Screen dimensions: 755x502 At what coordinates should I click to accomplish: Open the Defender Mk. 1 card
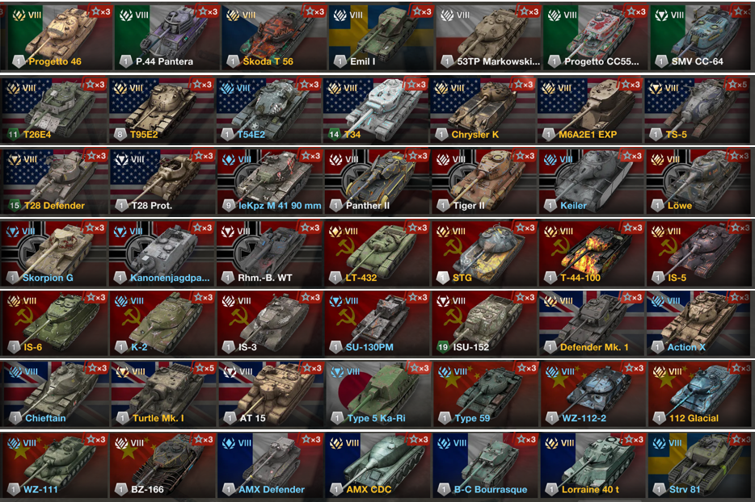(591, 323)
